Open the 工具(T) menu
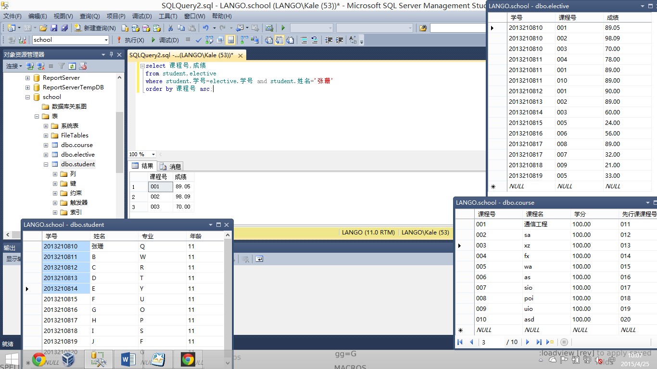Image resolution: width=657 pixels, height=369 pixels. pos(168,16)
